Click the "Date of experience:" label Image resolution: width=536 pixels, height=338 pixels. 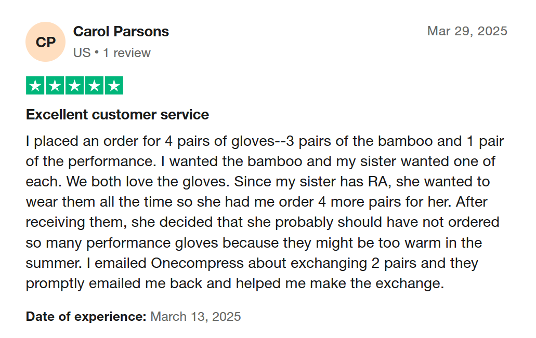click(86, 317)
